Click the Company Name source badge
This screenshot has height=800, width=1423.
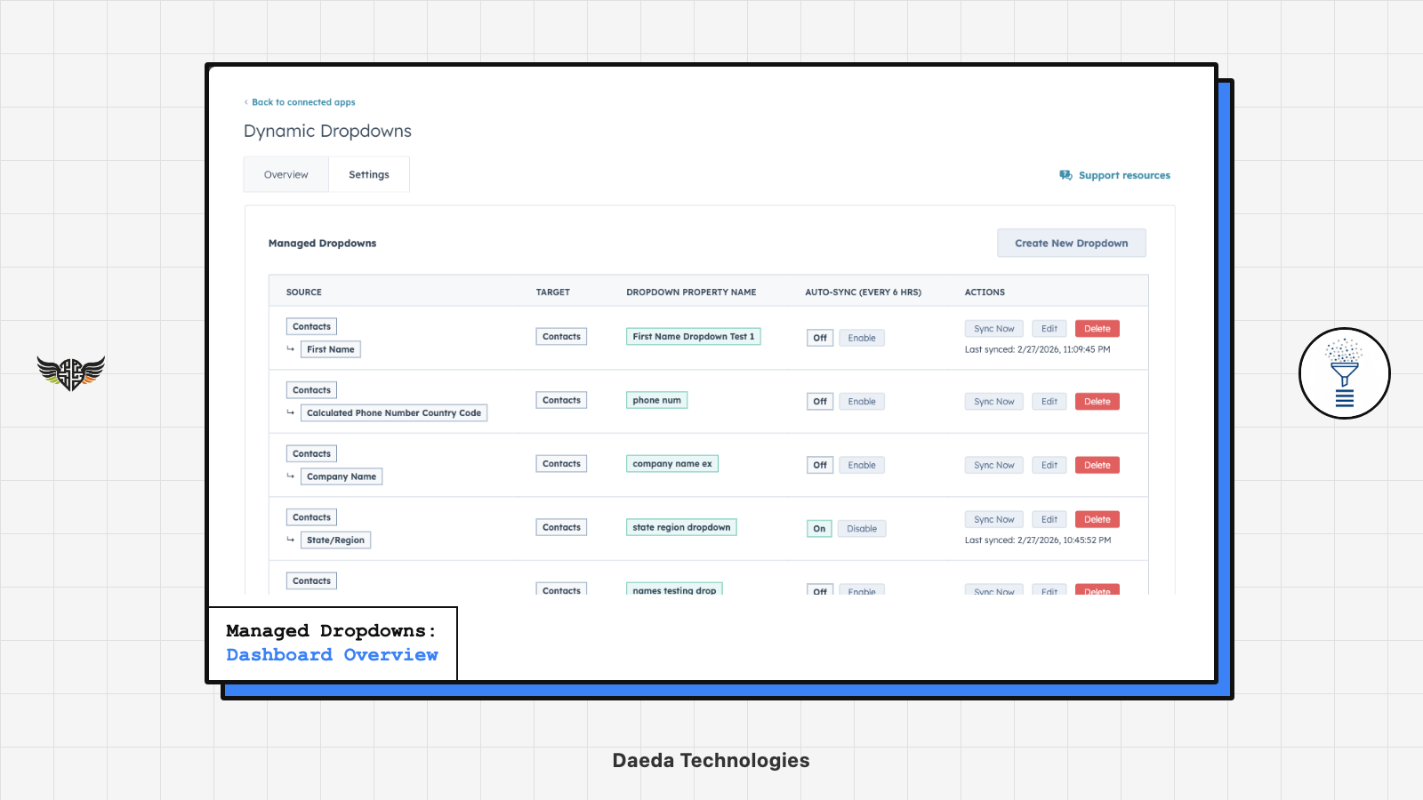(x=341, y=476)
